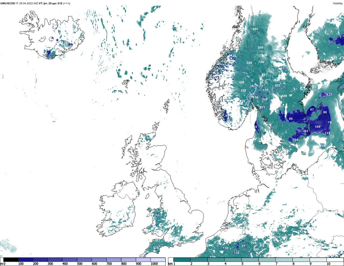
Task: Click the '339' visibility value on map
Action: (249, 63)
